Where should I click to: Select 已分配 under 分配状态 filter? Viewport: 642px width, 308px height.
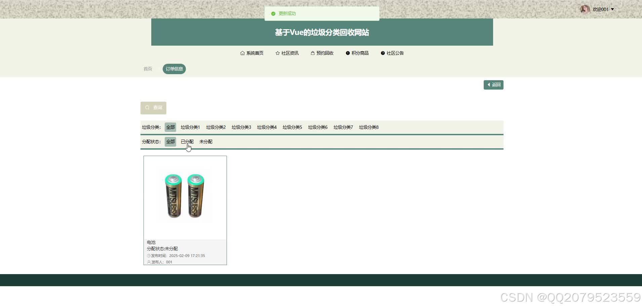click(x=187, y=141)
